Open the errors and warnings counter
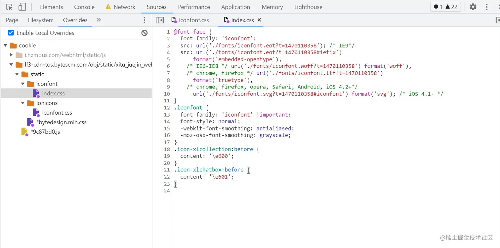This screenshot has height=248, width=500. [x=445, y=7]
